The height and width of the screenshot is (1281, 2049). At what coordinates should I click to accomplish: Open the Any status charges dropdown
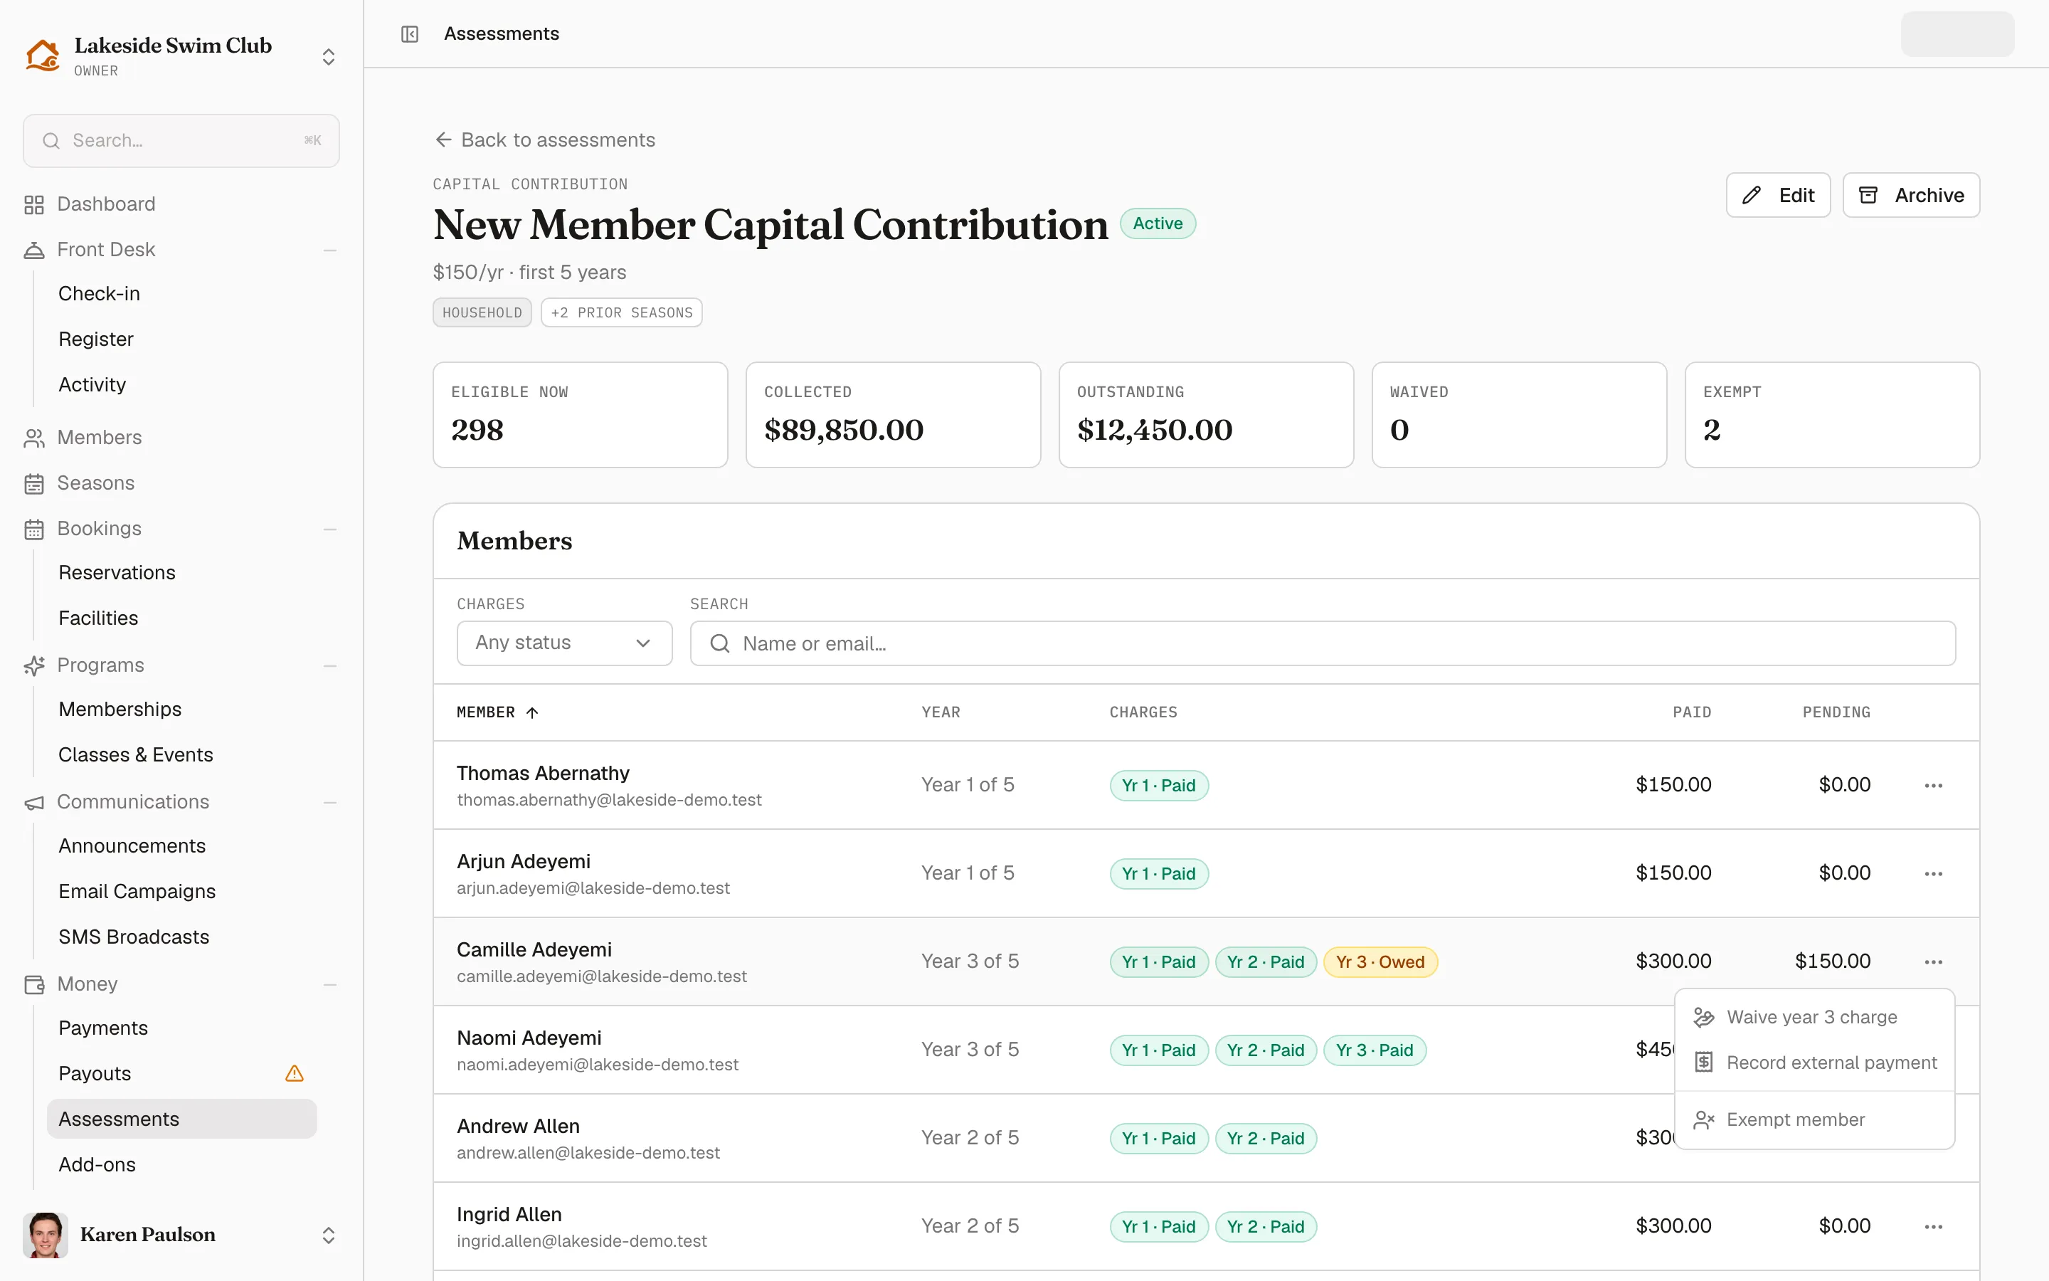[565, 643]
